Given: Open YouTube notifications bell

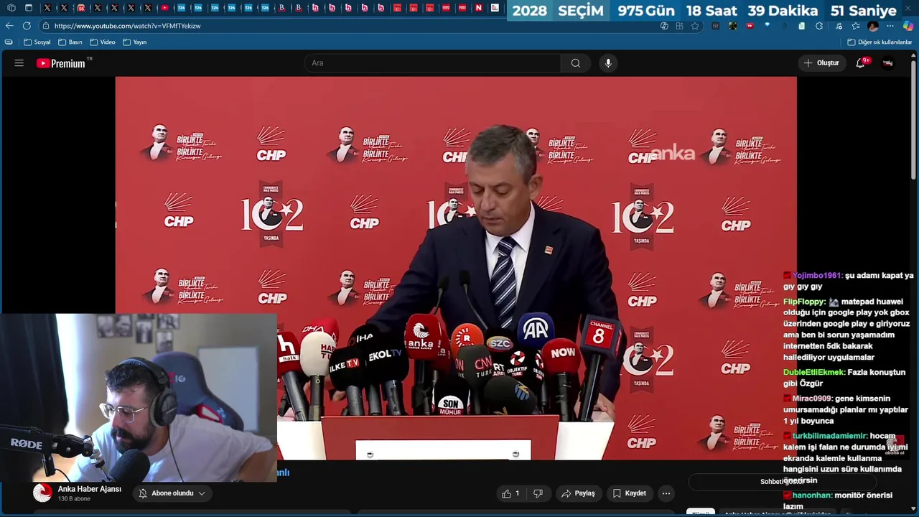Looking at the screenshot, I should click(x=861, y=63).
